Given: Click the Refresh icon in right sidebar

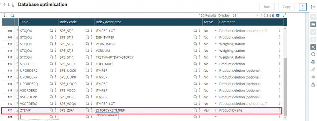Looking at the screenshot, I should click(313, 54).
